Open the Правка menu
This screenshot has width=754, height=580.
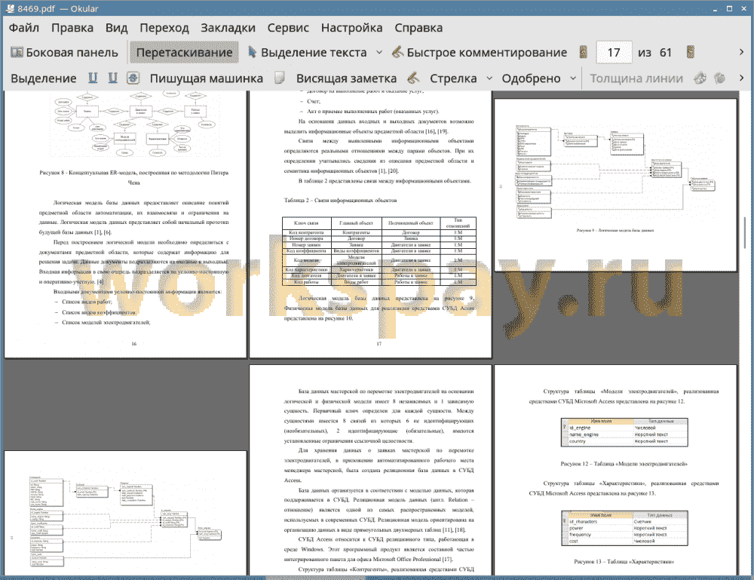72,28
